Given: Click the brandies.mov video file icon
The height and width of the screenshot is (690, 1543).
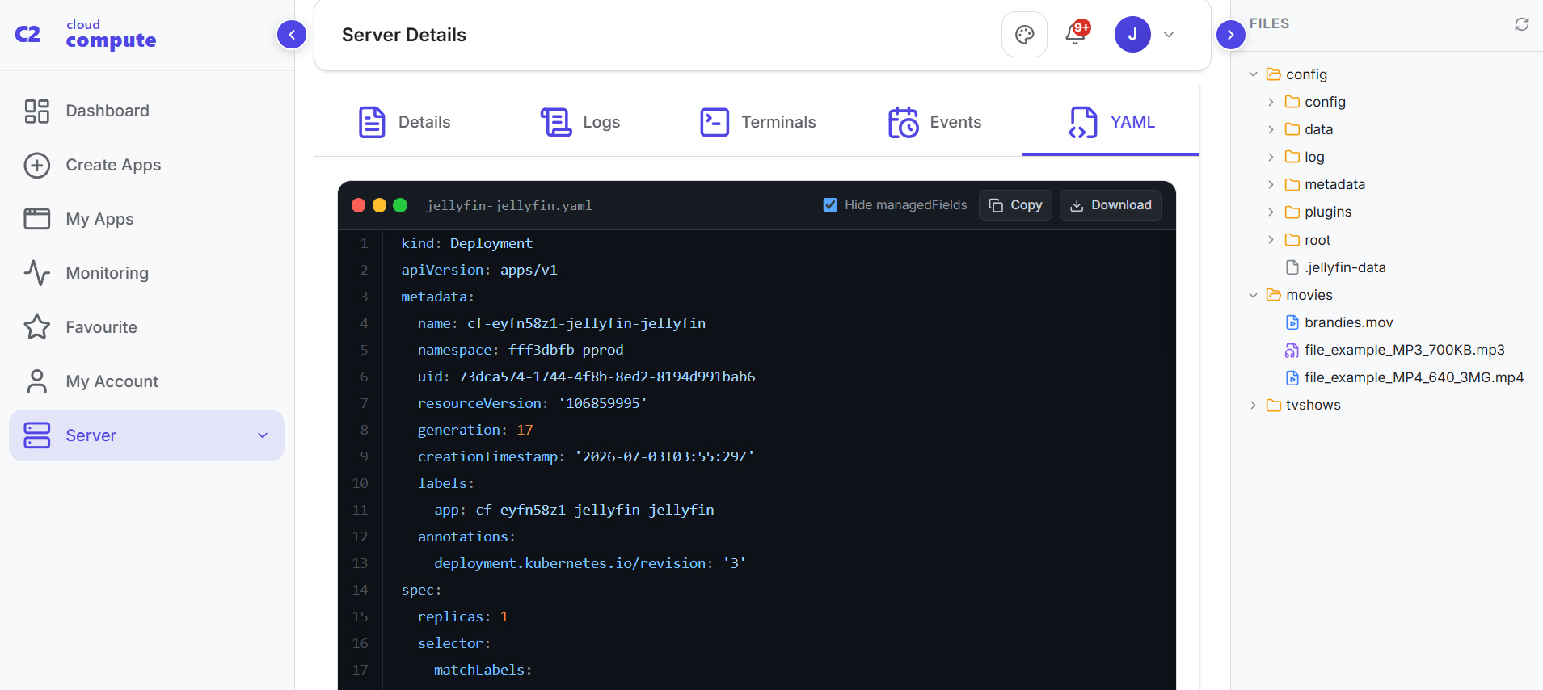Looking at the screenshot, I should click(x=1292, y=322).
